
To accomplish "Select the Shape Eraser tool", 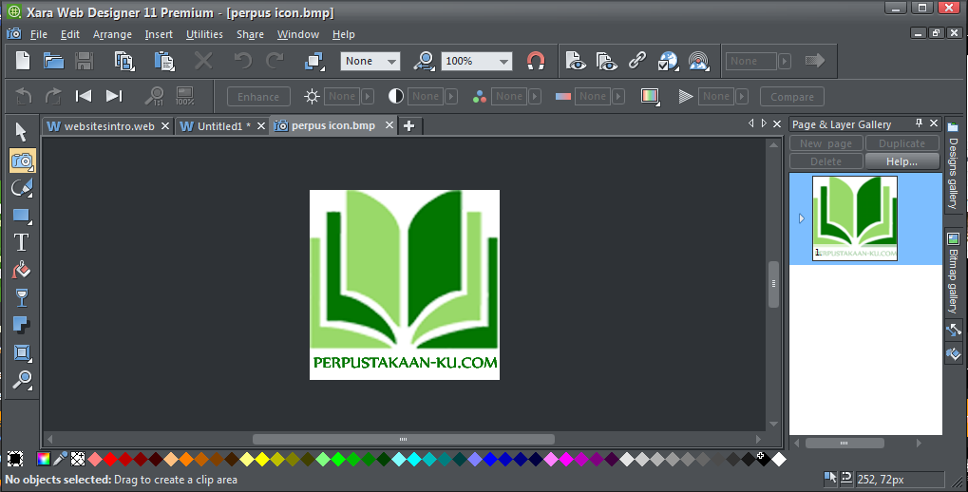I will (22, 188).
